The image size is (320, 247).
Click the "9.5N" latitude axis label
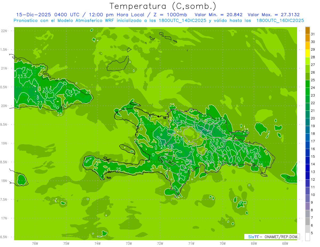click(x=4, y=124)
